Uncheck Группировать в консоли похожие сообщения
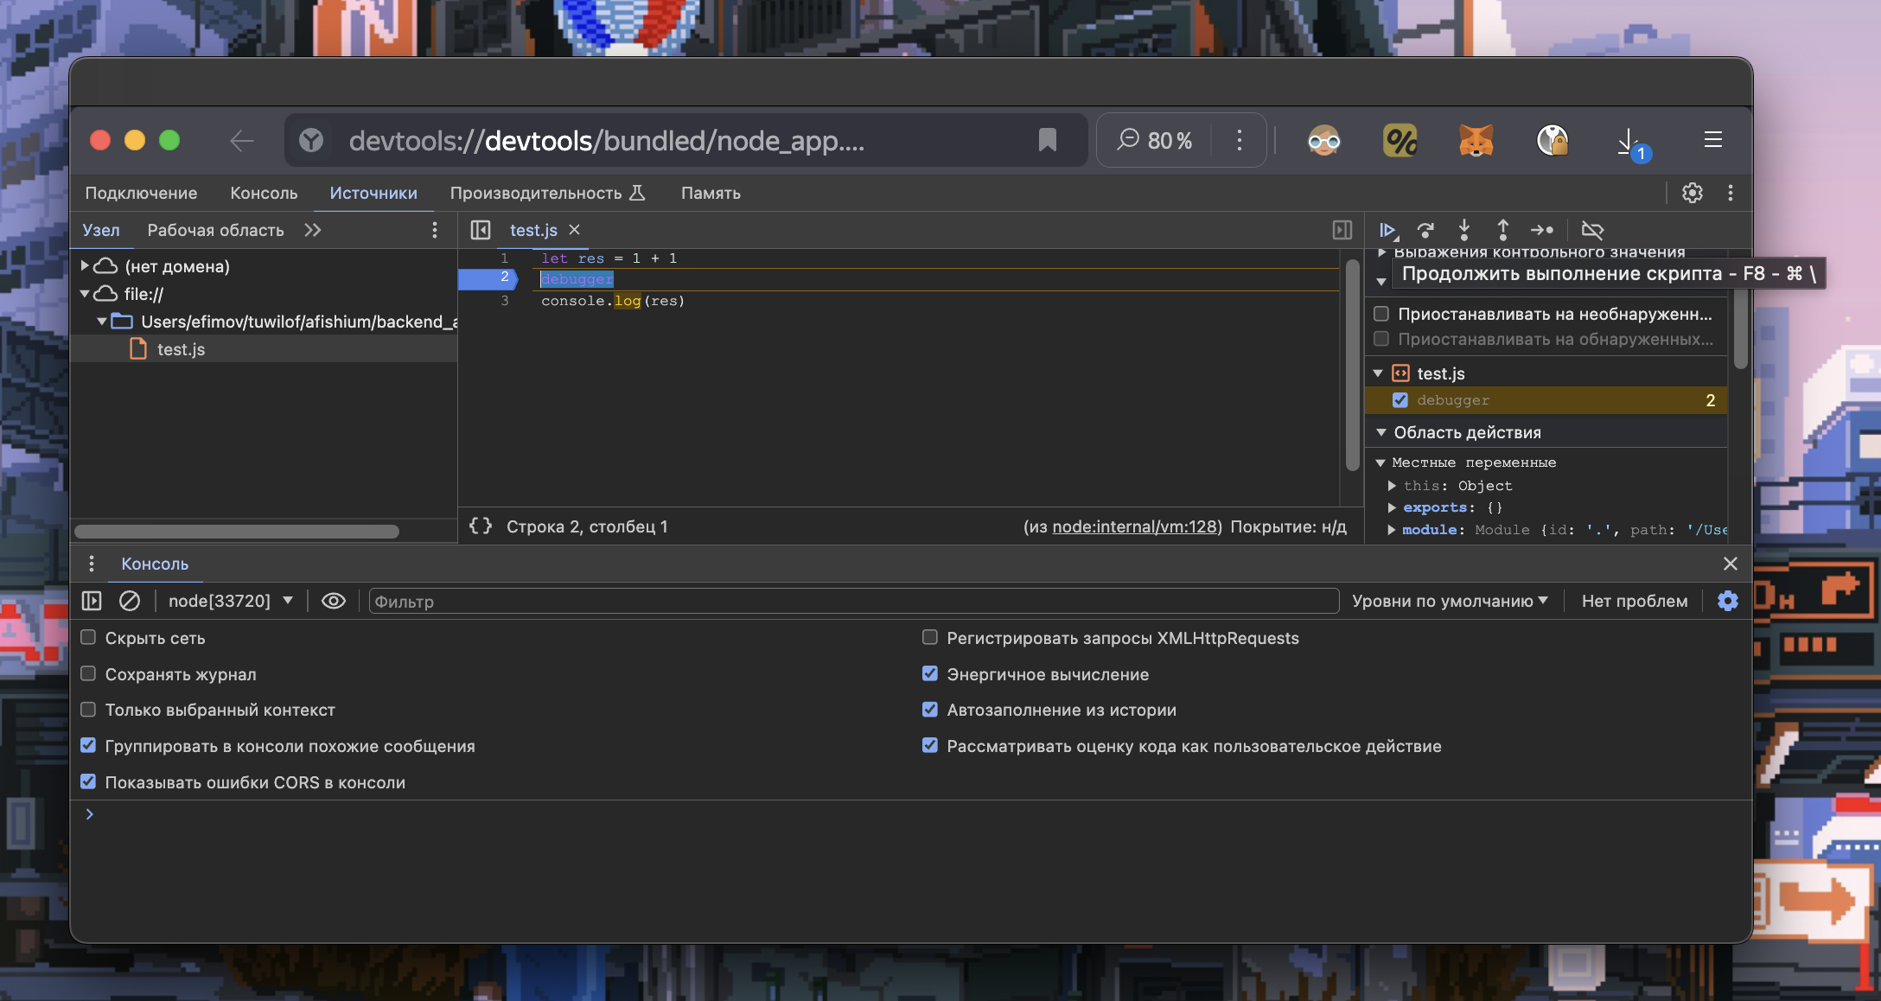This screenshot has width=1881, height=1001. (88, 745)
